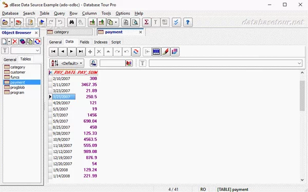
Task: Switch to the Indexes tab
Action: click(101, 42)
